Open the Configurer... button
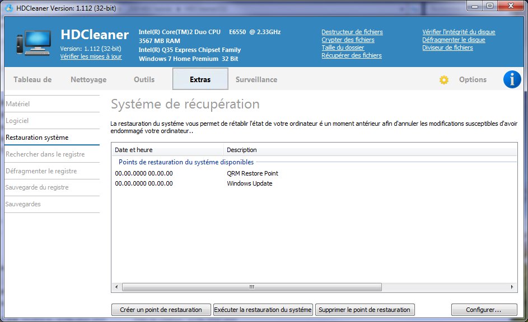The height and width of the screenshot is (322, 528). (x=484, y=310)
